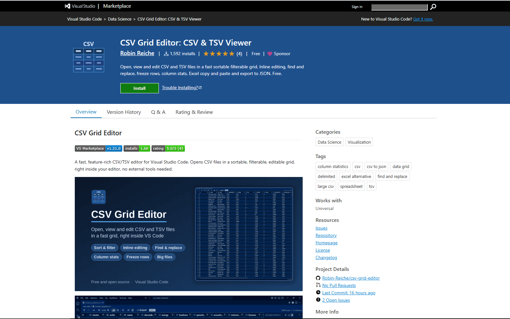This screenshot has width=510, height=319.
Task: Open the License resource link
Action: [x=323, y=250]
